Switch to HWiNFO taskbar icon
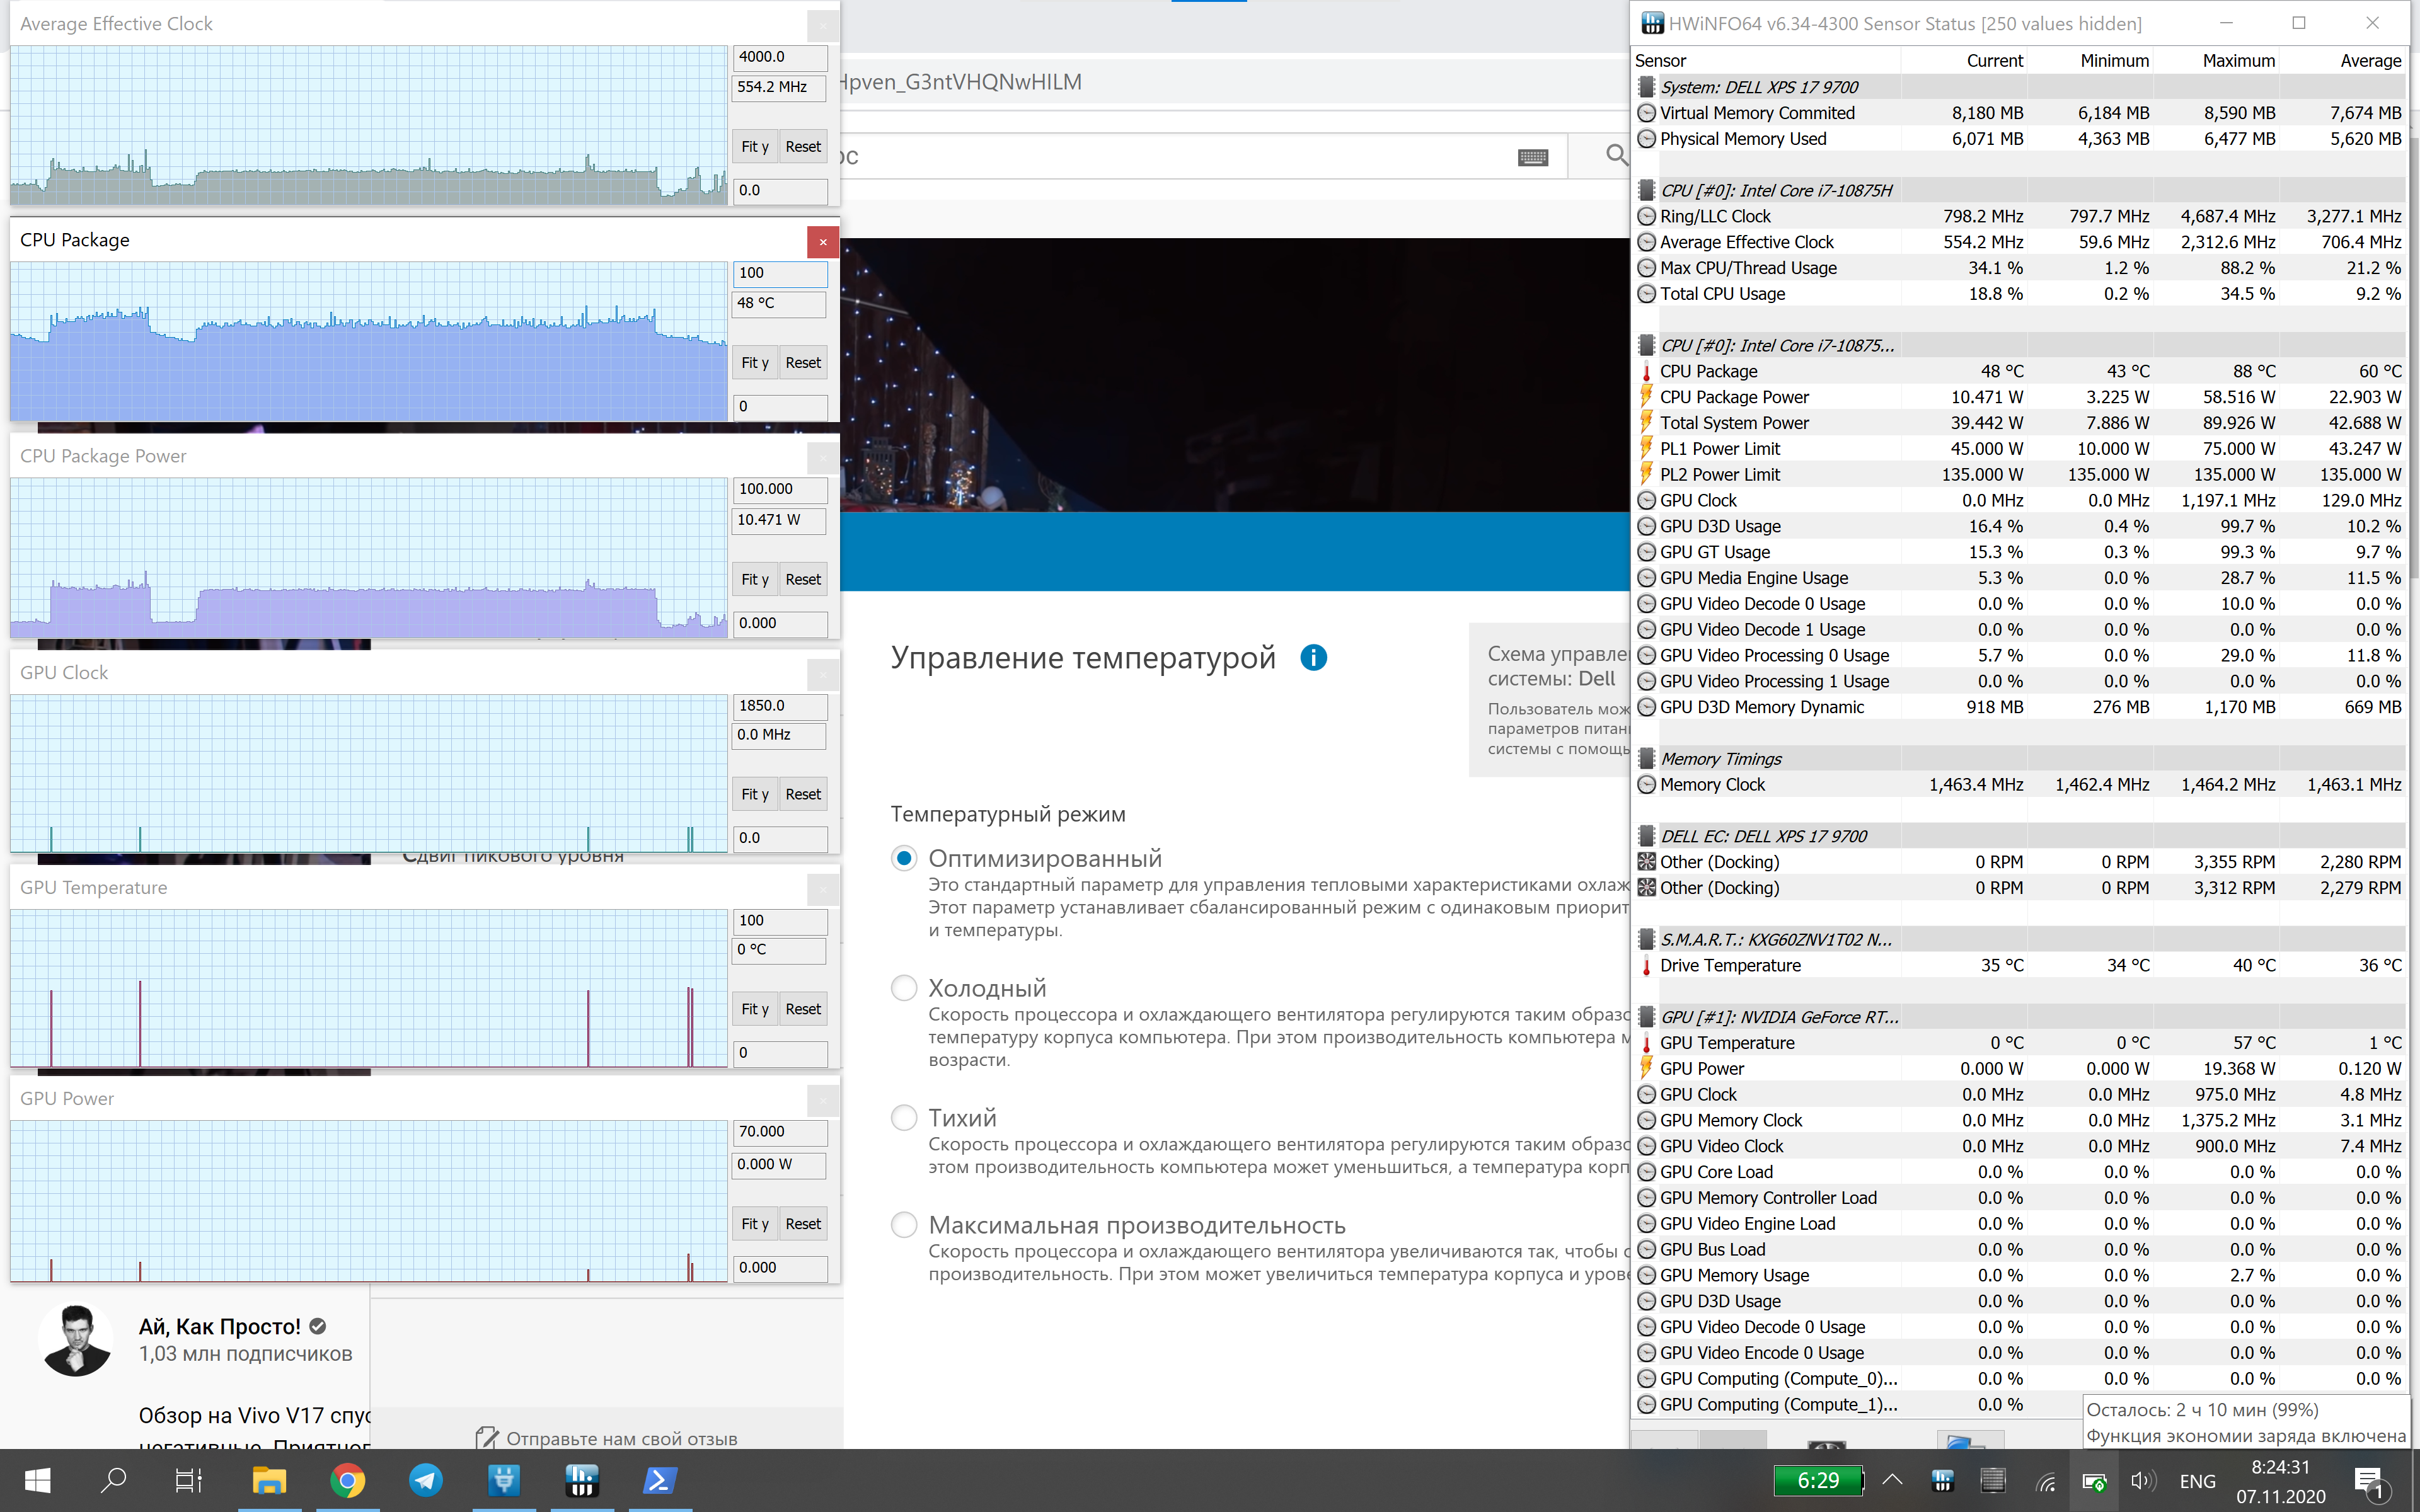The image size is (2420, 1512). (x=581, y=1481)
